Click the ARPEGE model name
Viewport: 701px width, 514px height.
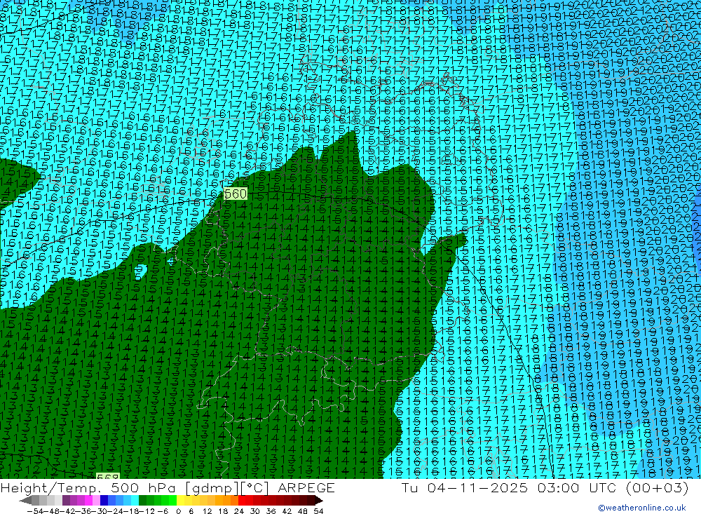point(306,487)
